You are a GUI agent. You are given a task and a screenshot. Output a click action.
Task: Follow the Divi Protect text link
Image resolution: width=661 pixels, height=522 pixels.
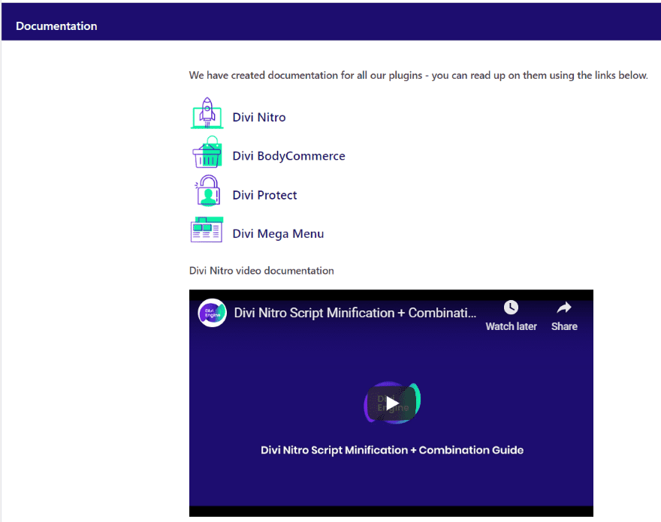264,195
